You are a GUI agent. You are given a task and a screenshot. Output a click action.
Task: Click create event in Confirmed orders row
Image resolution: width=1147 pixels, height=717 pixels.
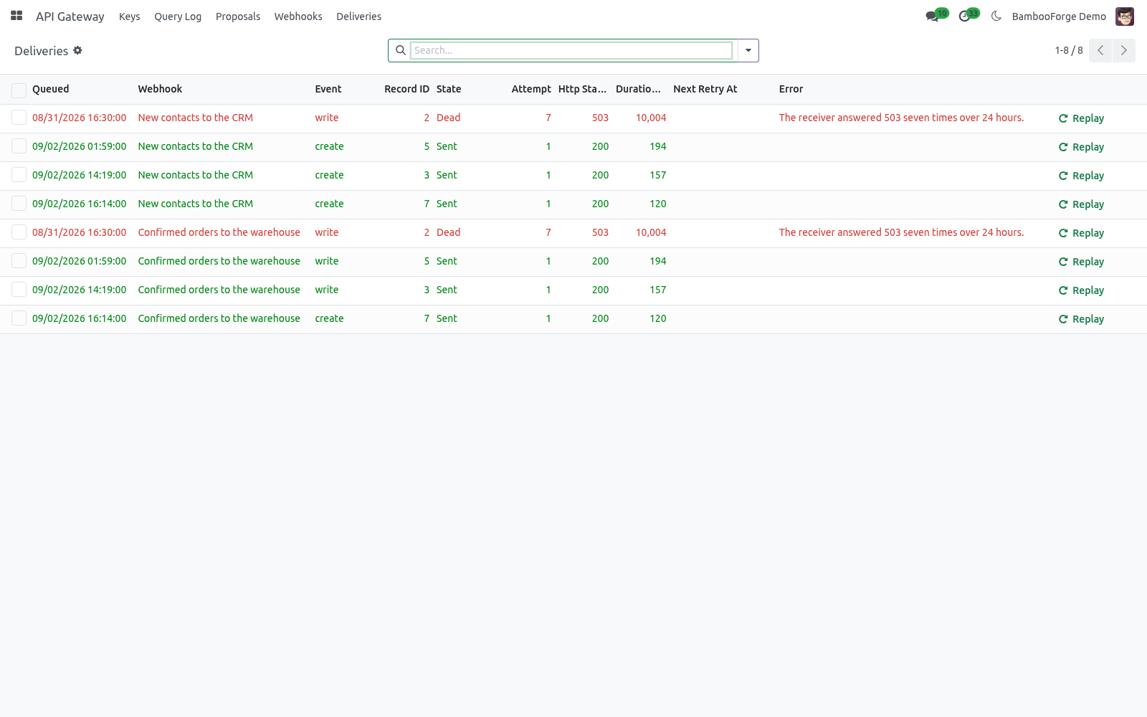329,318
